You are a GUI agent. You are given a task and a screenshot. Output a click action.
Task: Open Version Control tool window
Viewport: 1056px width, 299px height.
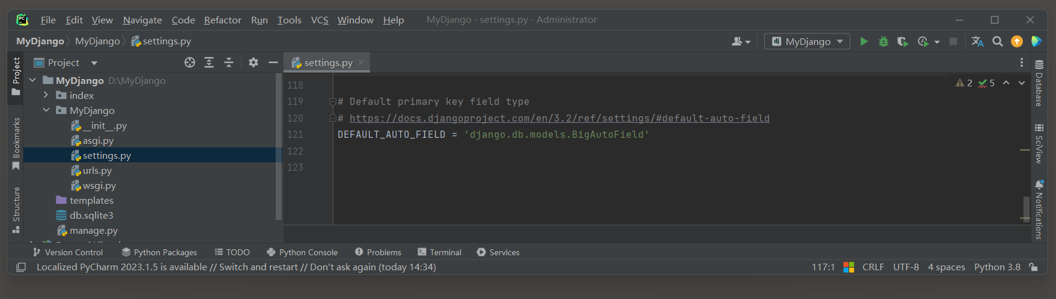(67, 252)
